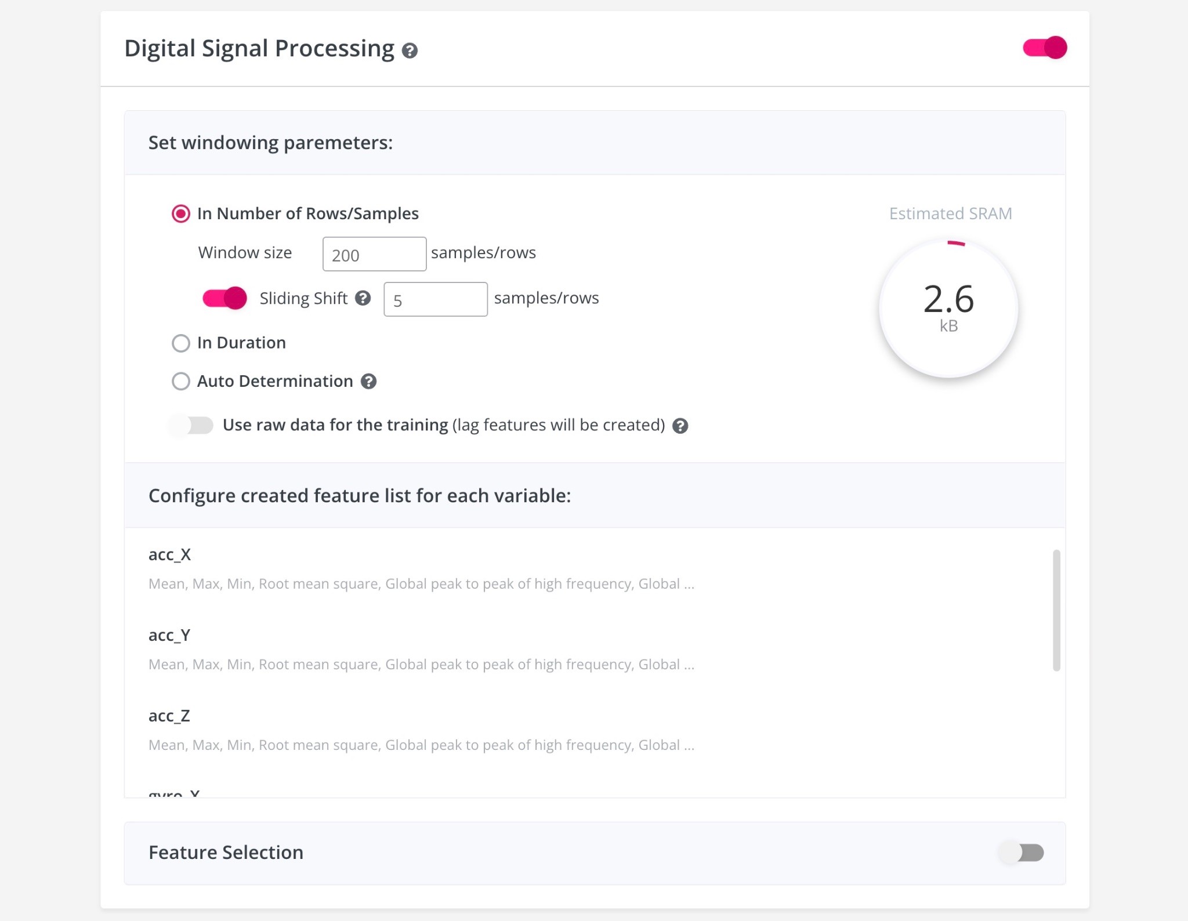Click help icon beside Auto Determination

tap(368, 382)
